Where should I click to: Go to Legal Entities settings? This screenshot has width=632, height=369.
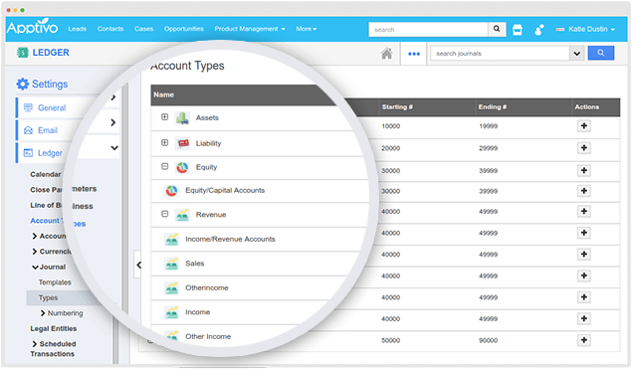(53, 328)
